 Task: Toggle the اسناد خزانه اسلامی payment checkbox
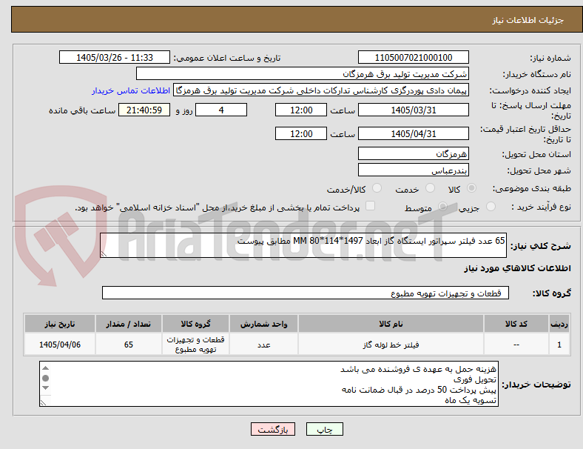point(371,206)
